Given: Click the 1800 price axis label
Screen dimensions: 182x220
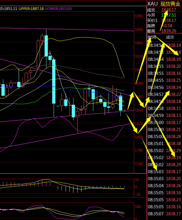Looking at the screenshot, I should (x=139, y=137).
